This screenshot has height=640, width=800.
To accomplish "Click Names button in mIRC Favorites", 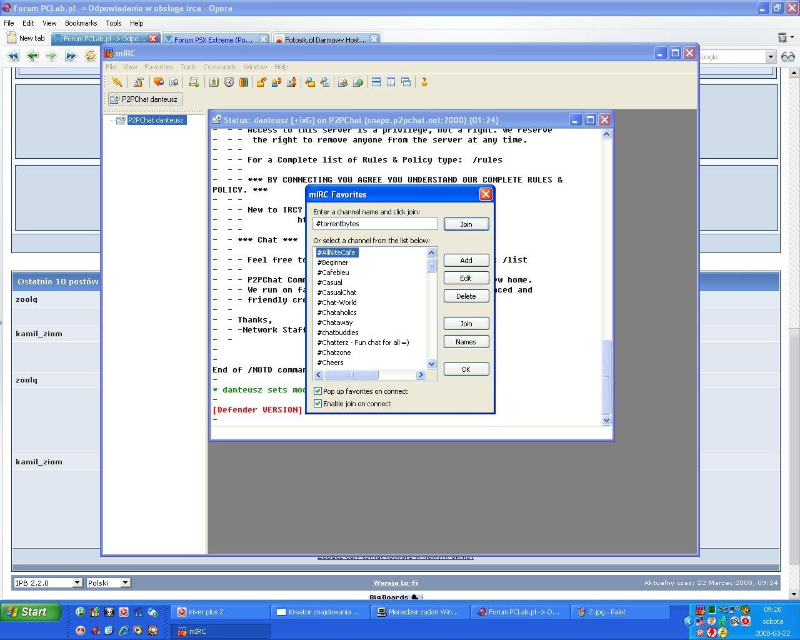I will pos(466,342).
